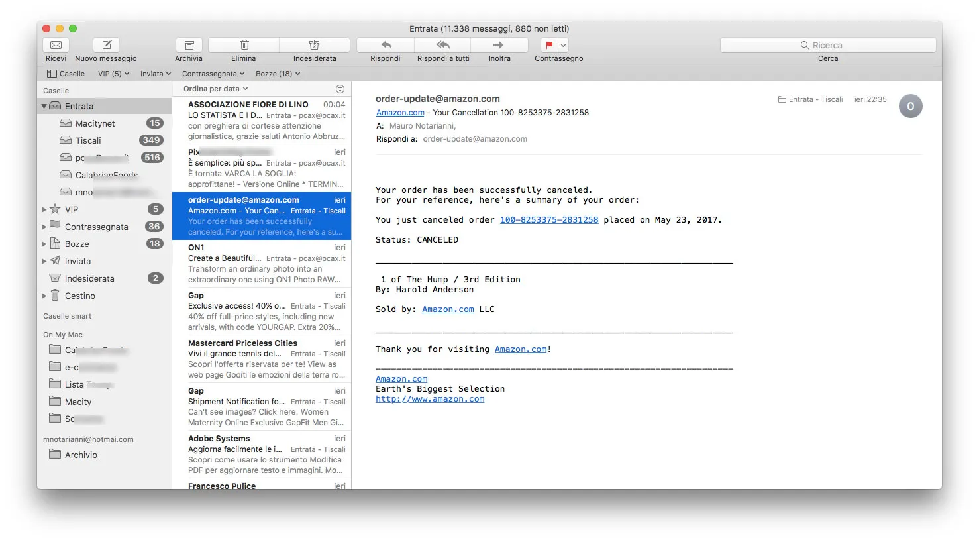Open the Contrassegnata favorites bar item

(213, 74)
